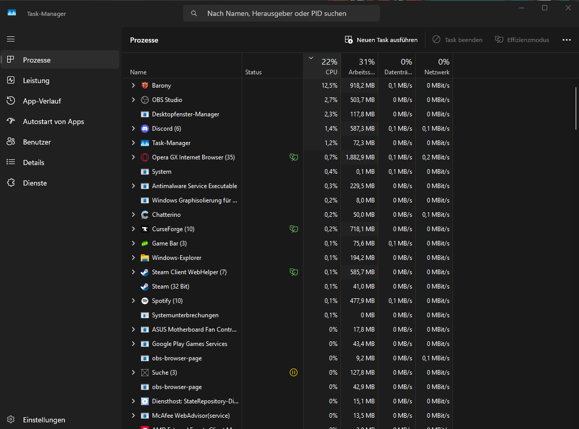Click Neuen Task ausführen
Image resolution: width=579 pixels, height=429 pixels.
[x=381, y=40]
